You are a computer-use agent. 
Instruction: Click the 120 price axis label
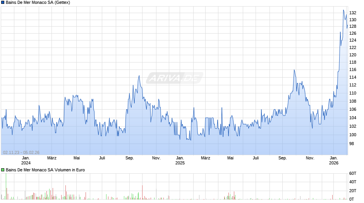pos(353,55)
